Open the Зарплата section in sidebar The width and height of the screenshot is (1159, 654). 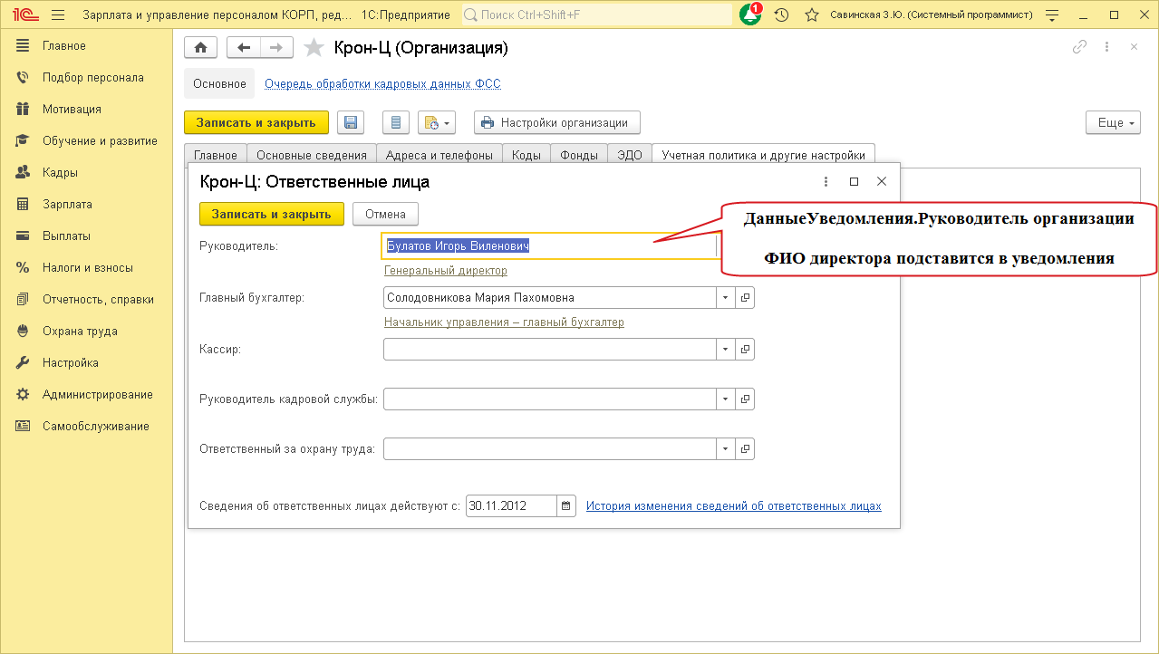click(67, 204)
